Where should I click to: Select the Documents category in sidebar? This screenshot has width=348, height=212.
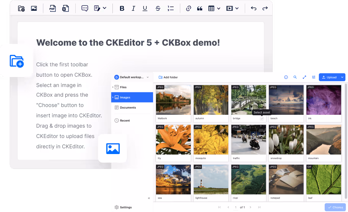(128, 108)
